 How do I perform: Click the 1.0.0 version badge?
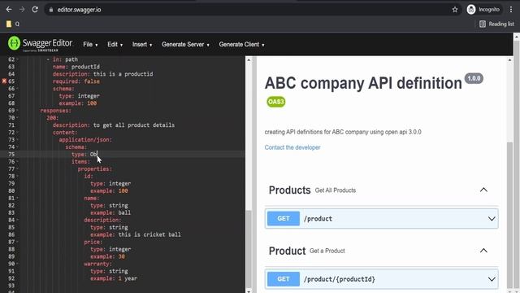(x=474, y=78)
